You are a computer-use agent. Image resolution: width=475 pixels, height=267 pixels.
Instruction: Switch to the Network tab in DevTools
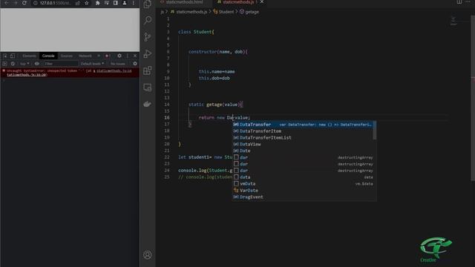click(85, 56)
